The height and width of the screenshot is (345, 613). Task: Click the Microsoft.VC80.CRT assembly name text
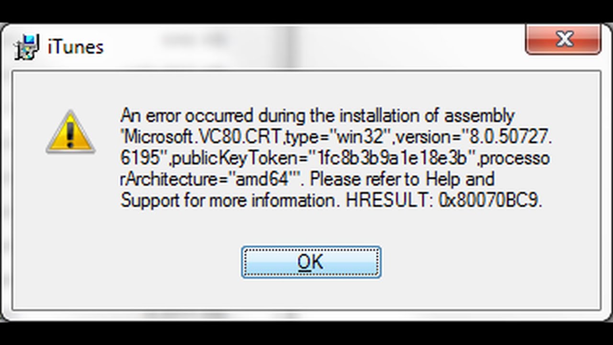point(203,137)
